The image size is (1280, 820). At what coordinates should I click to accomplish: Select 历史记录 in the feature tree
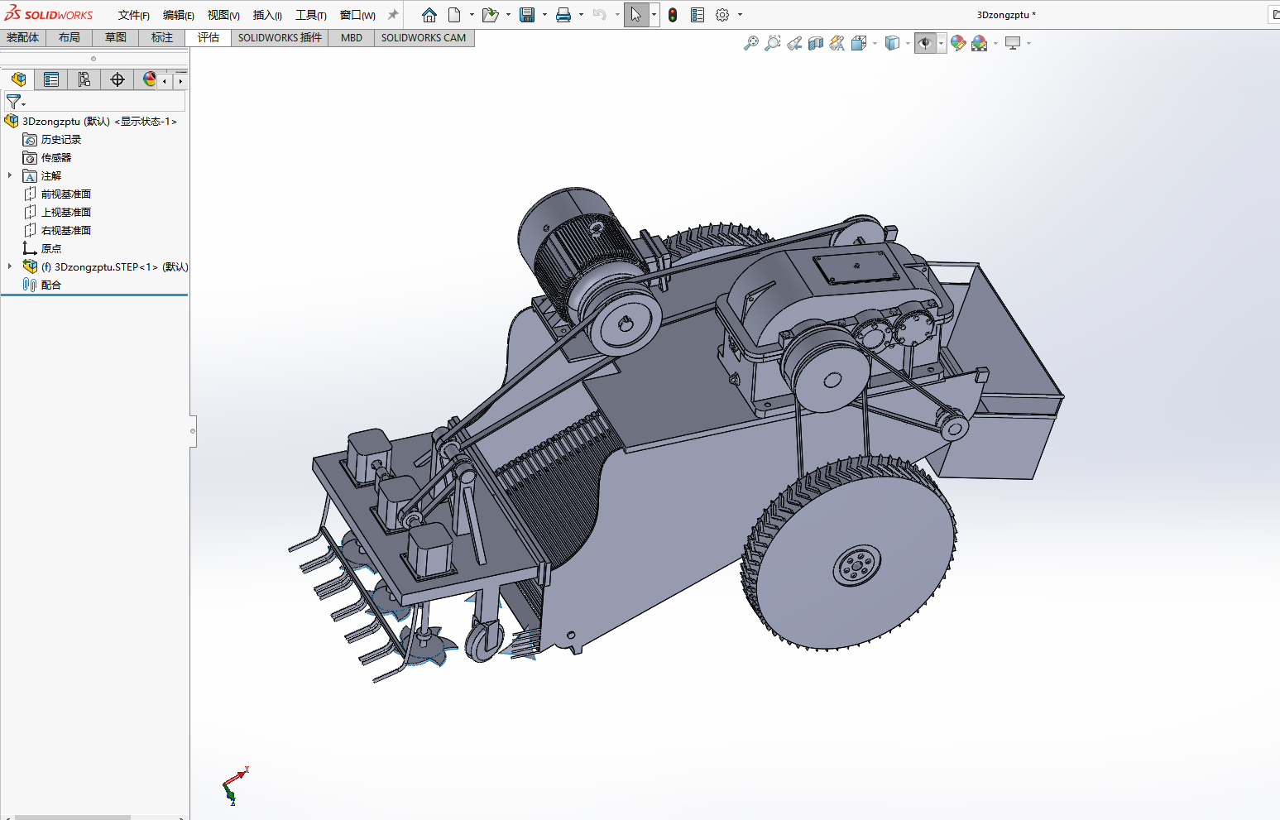point(61,139)
